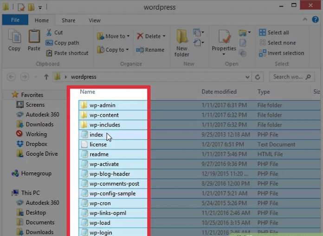Refresh the wordpress folder view
The height and width of the screenshot is (236, 323).
tap(258, 77)
